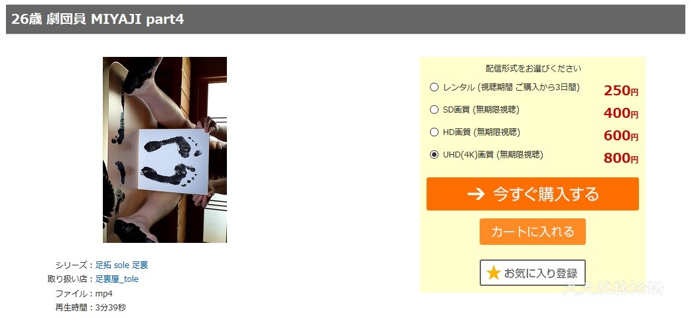Add item with カートに入れる button

tap(533, 232)
